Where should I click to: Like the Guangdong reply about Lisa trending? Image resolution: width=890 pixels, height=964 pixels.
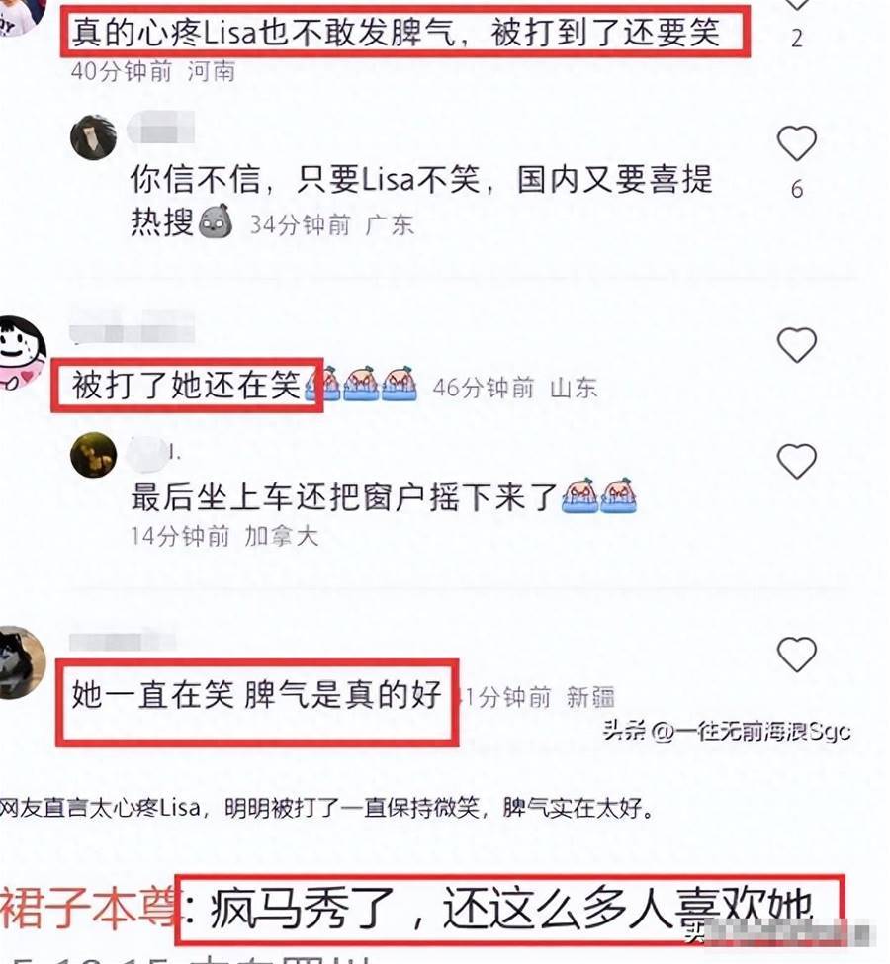pyautogui.click(x=796, y=143)
